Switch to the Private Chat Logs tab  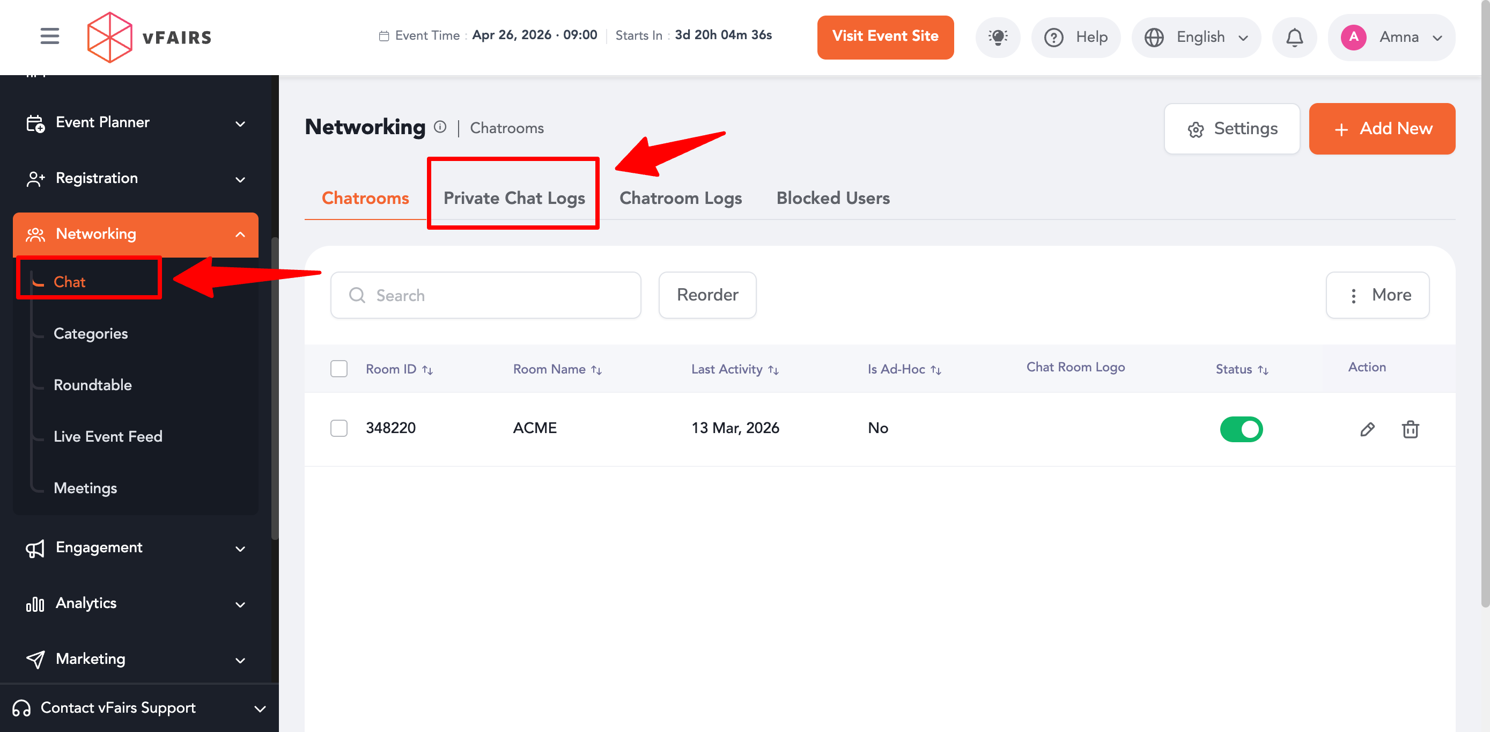pyautogui.click(x=514, y=198)
